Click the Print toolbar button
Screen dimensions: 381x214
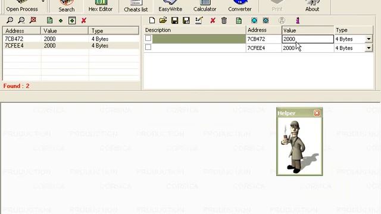(277, 7)
